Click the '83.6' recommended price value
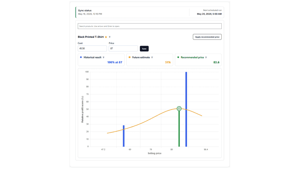 tap(216, 62)
